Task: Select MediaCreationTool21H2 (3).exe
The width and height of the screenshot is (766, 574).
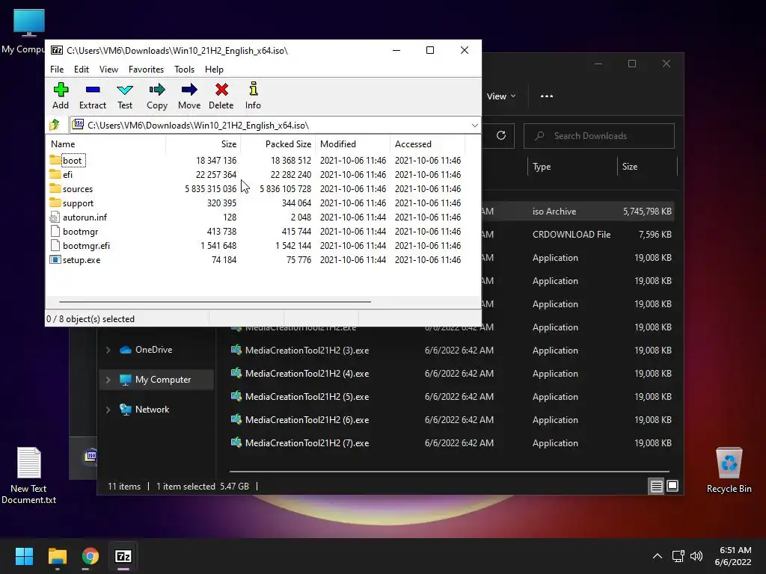Action: [452, 351]
